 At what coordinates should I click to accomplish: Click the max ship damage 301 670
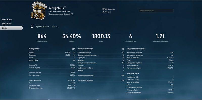(x=171, y=82)
